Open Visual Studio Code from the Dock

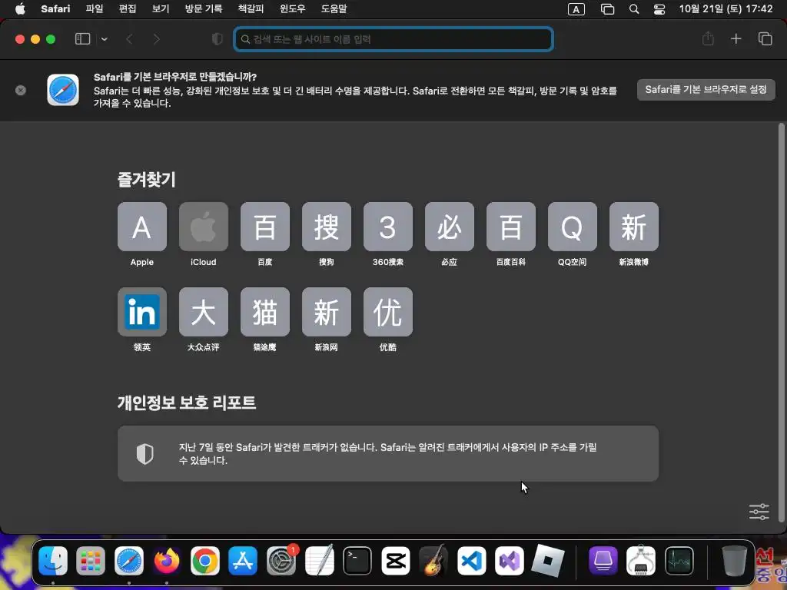pyautogui.click(x=471, y=560)
